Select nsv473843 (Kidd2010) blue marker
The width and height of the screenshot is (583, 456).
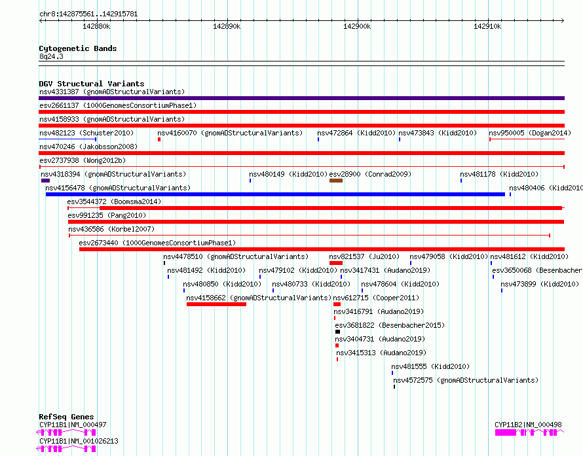400,139
